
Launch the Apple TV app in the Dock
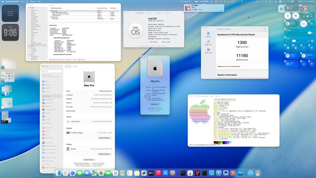[151, 173]
